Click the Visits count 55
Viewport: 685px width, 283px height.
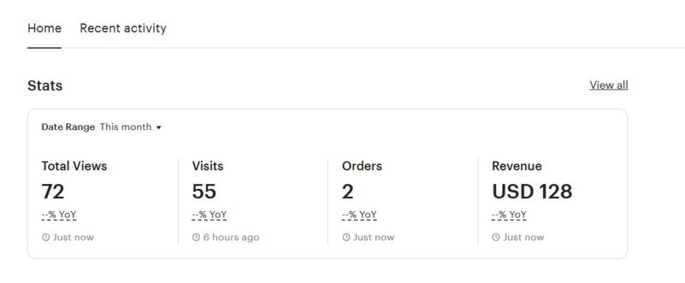pos(204,192)
